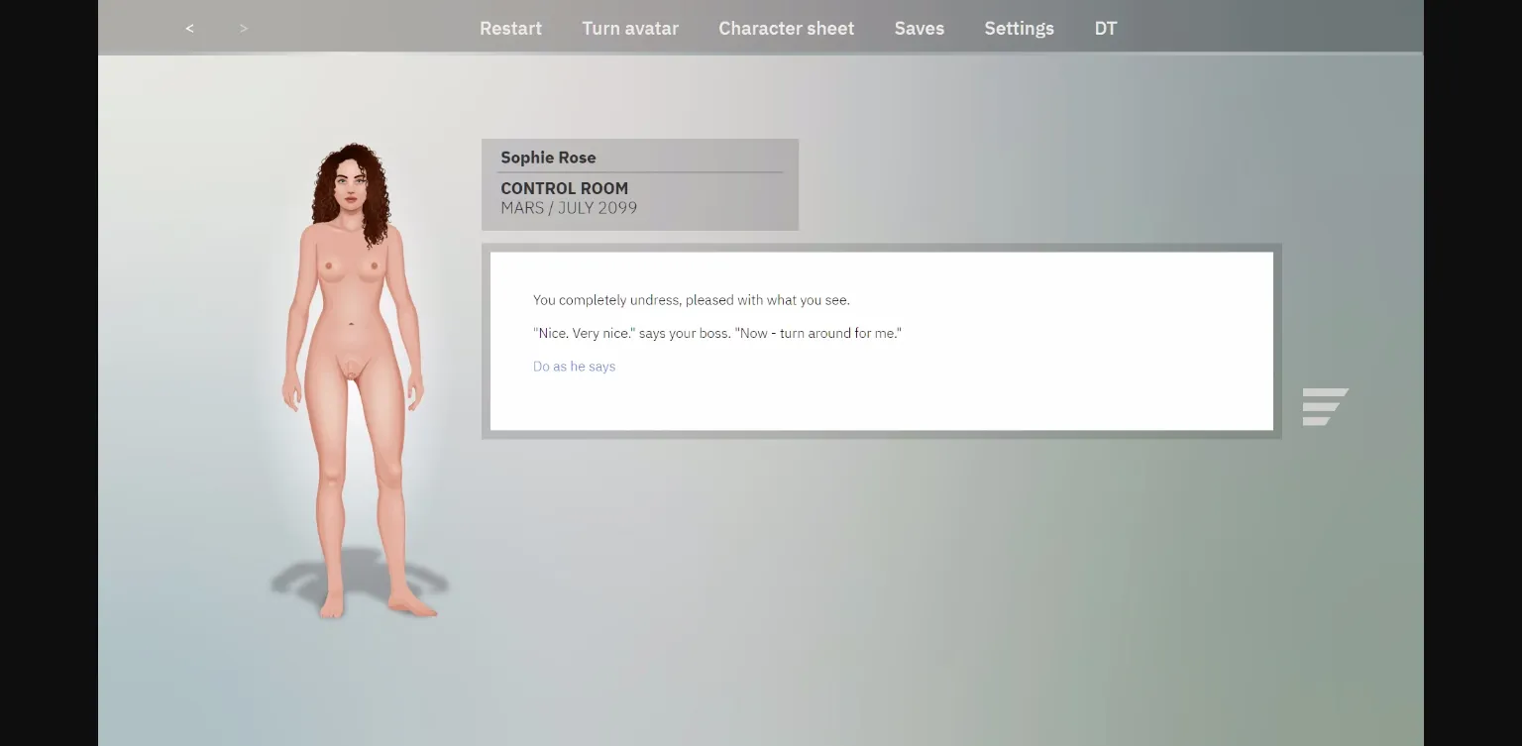Open the Settings page
1522x746 pixels.
tap(1019, 29)
